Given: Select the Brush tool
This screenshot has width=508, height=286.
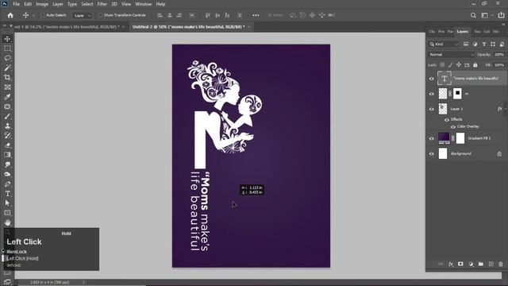Looking at the screenshot, I should [x=7, y=117].
